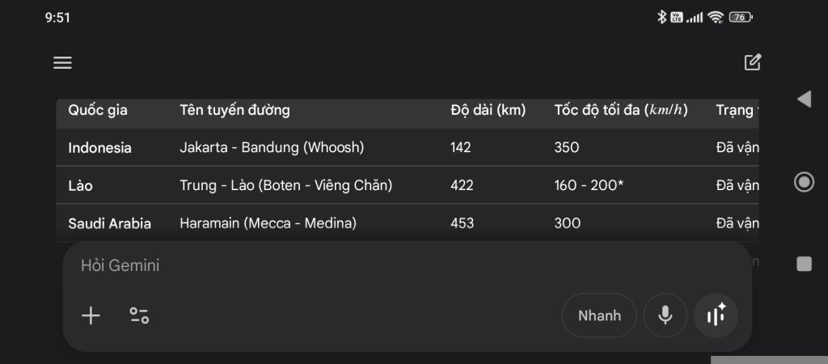Viewport: 828px width, 364px height.
Task: Tap the Độ dài (km) column header
Action: coord(488,110)
